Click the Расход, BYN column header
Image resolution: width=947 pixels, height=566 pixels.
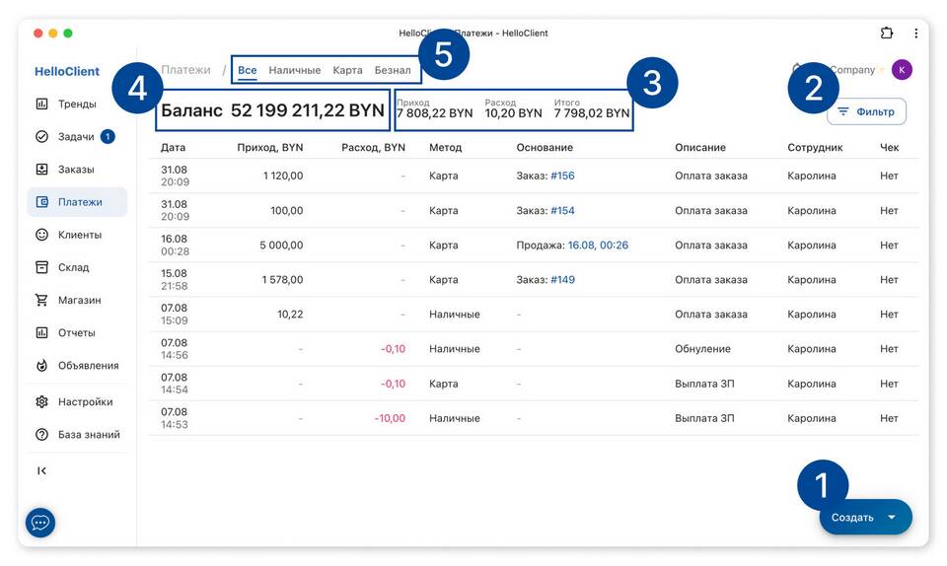click(x=373, y=147)
